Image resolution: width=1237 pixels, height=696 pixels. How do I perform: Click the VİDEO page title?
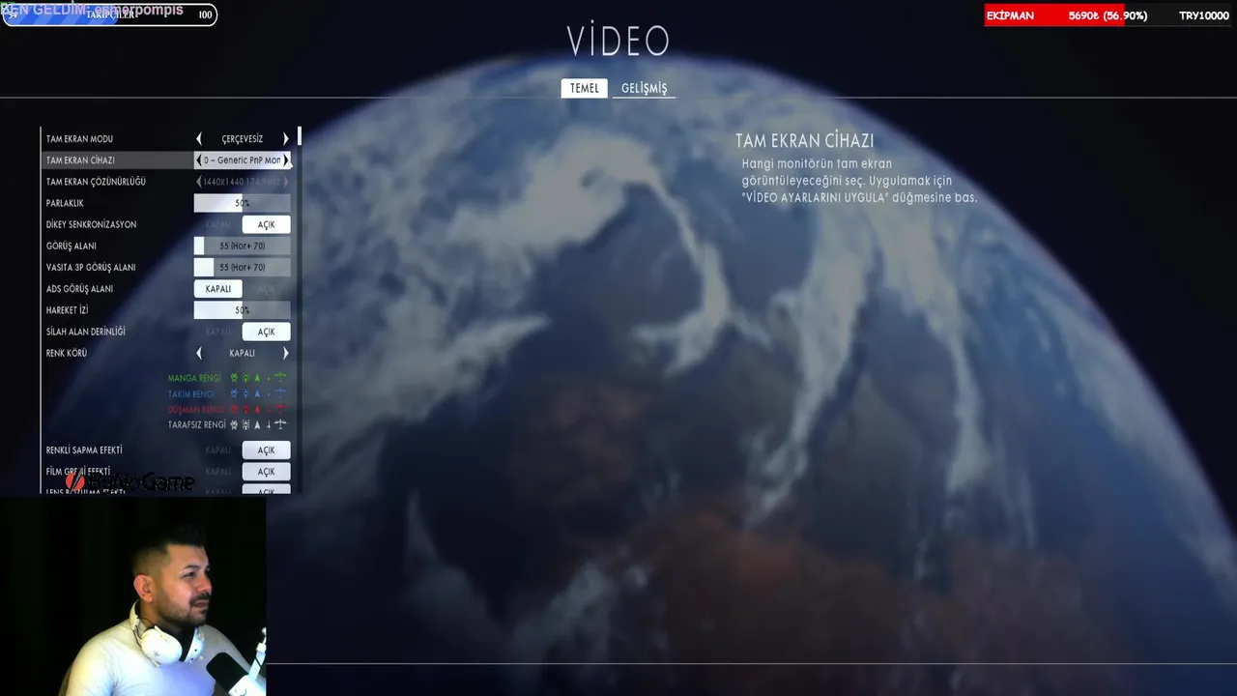tap(618, 41)
